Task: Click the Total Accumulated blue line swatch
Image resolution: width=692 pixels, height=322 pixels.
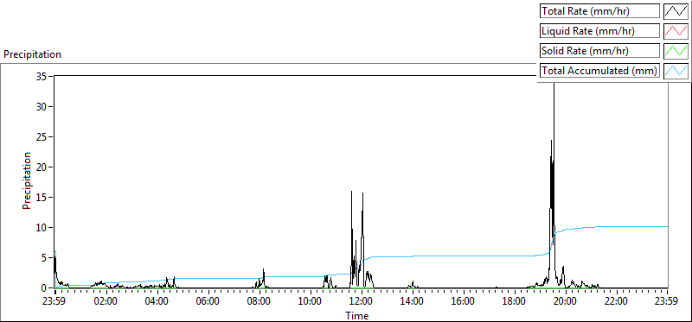Action: pos(676,71)
